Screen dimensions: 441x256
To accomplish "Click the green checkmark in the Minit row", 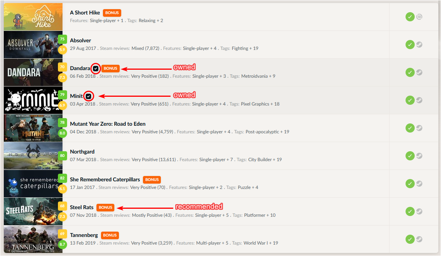I will point(410,100).
